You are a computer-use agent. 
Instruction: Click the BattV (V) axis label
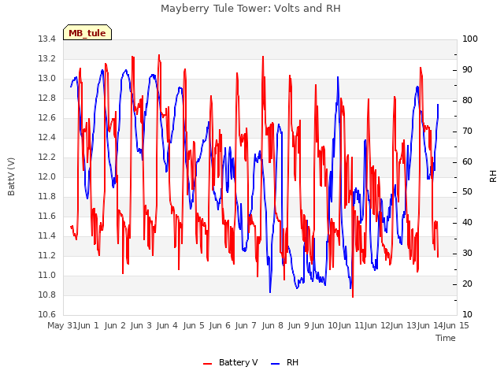click(11, 176)
